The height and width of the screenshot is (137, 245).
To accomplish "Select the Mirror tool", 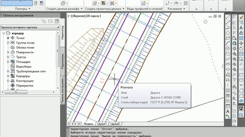I will [x=241, y=28].
